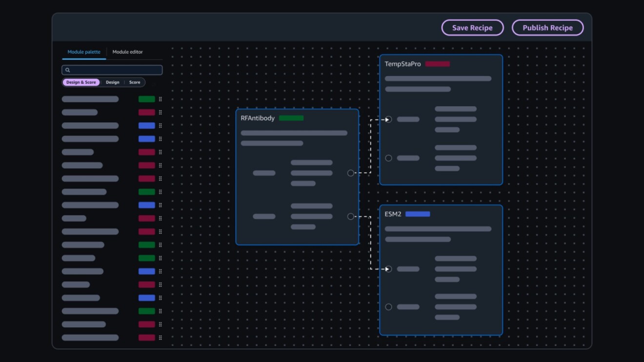The image size is (644, 362).
Task: Switch to the Module editor tab
Action: (x=127, y=52)
